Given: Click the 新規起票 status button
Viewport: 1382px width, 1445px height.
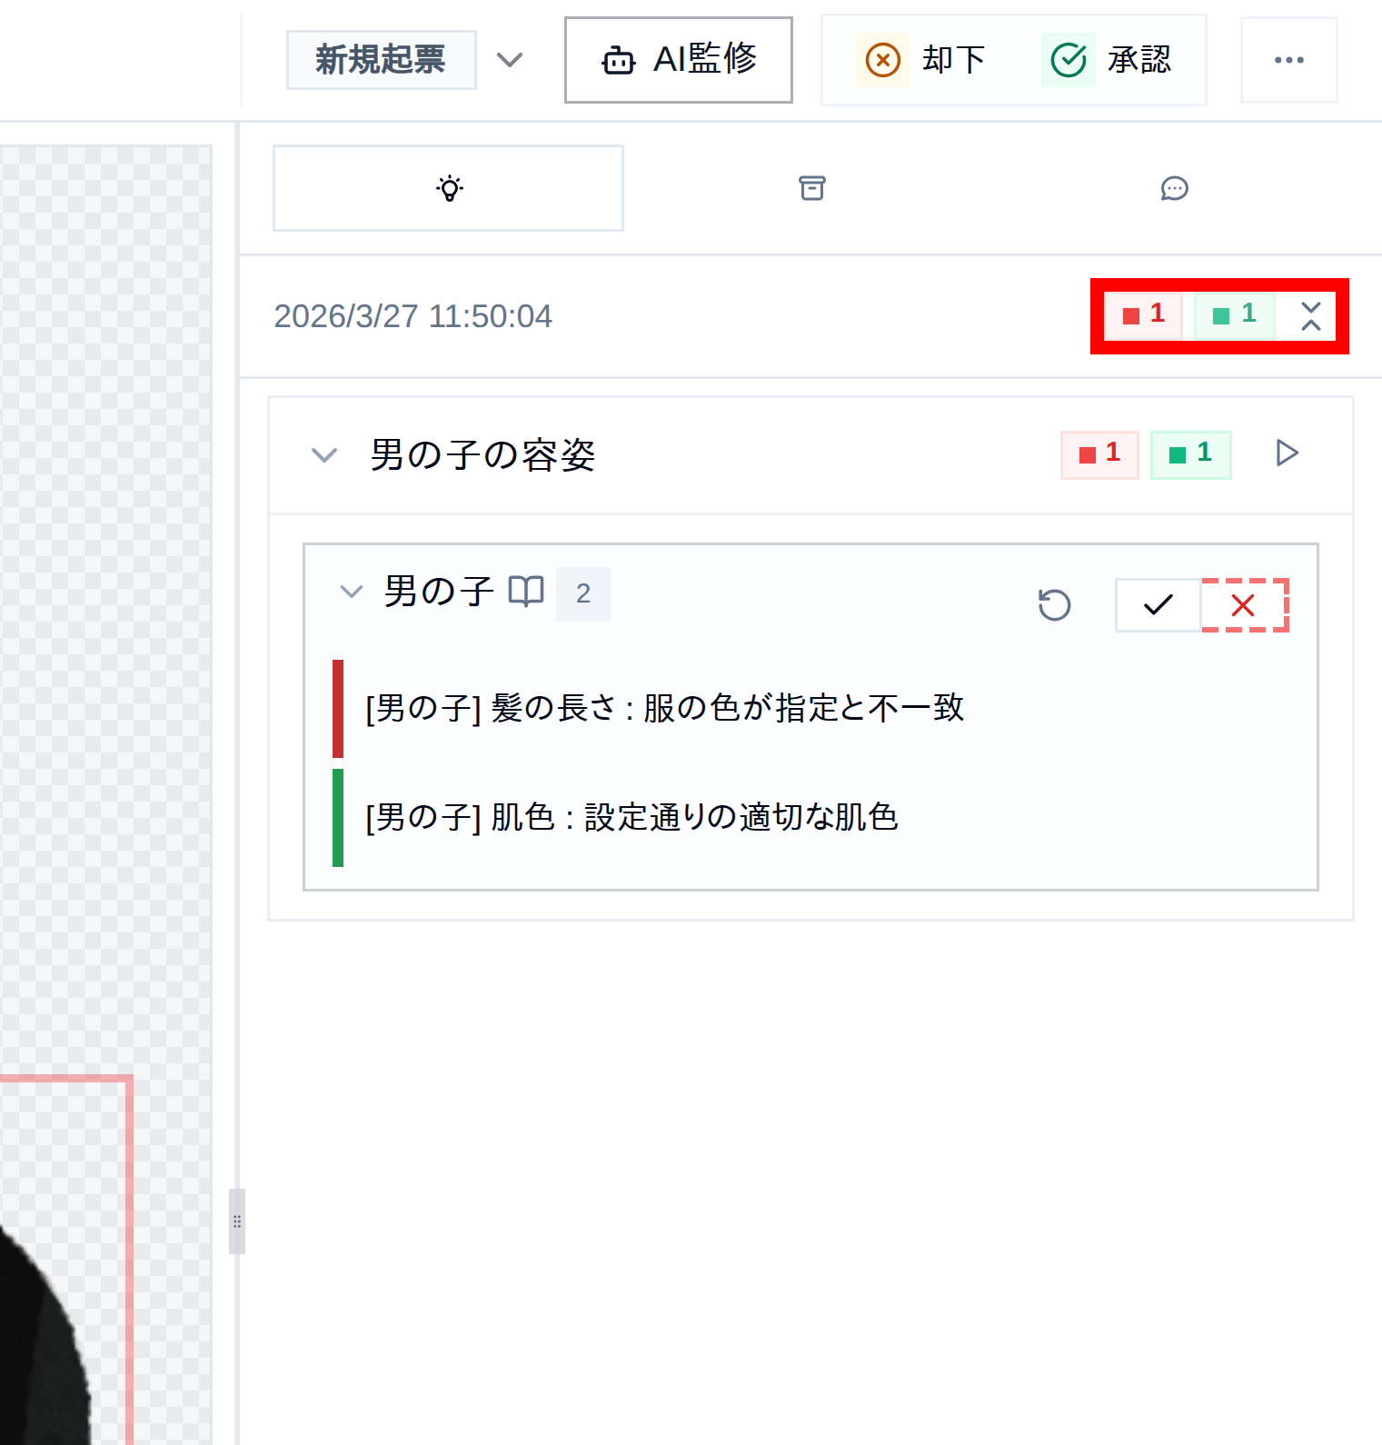Looking at the screenshot, I should (381, 60).
